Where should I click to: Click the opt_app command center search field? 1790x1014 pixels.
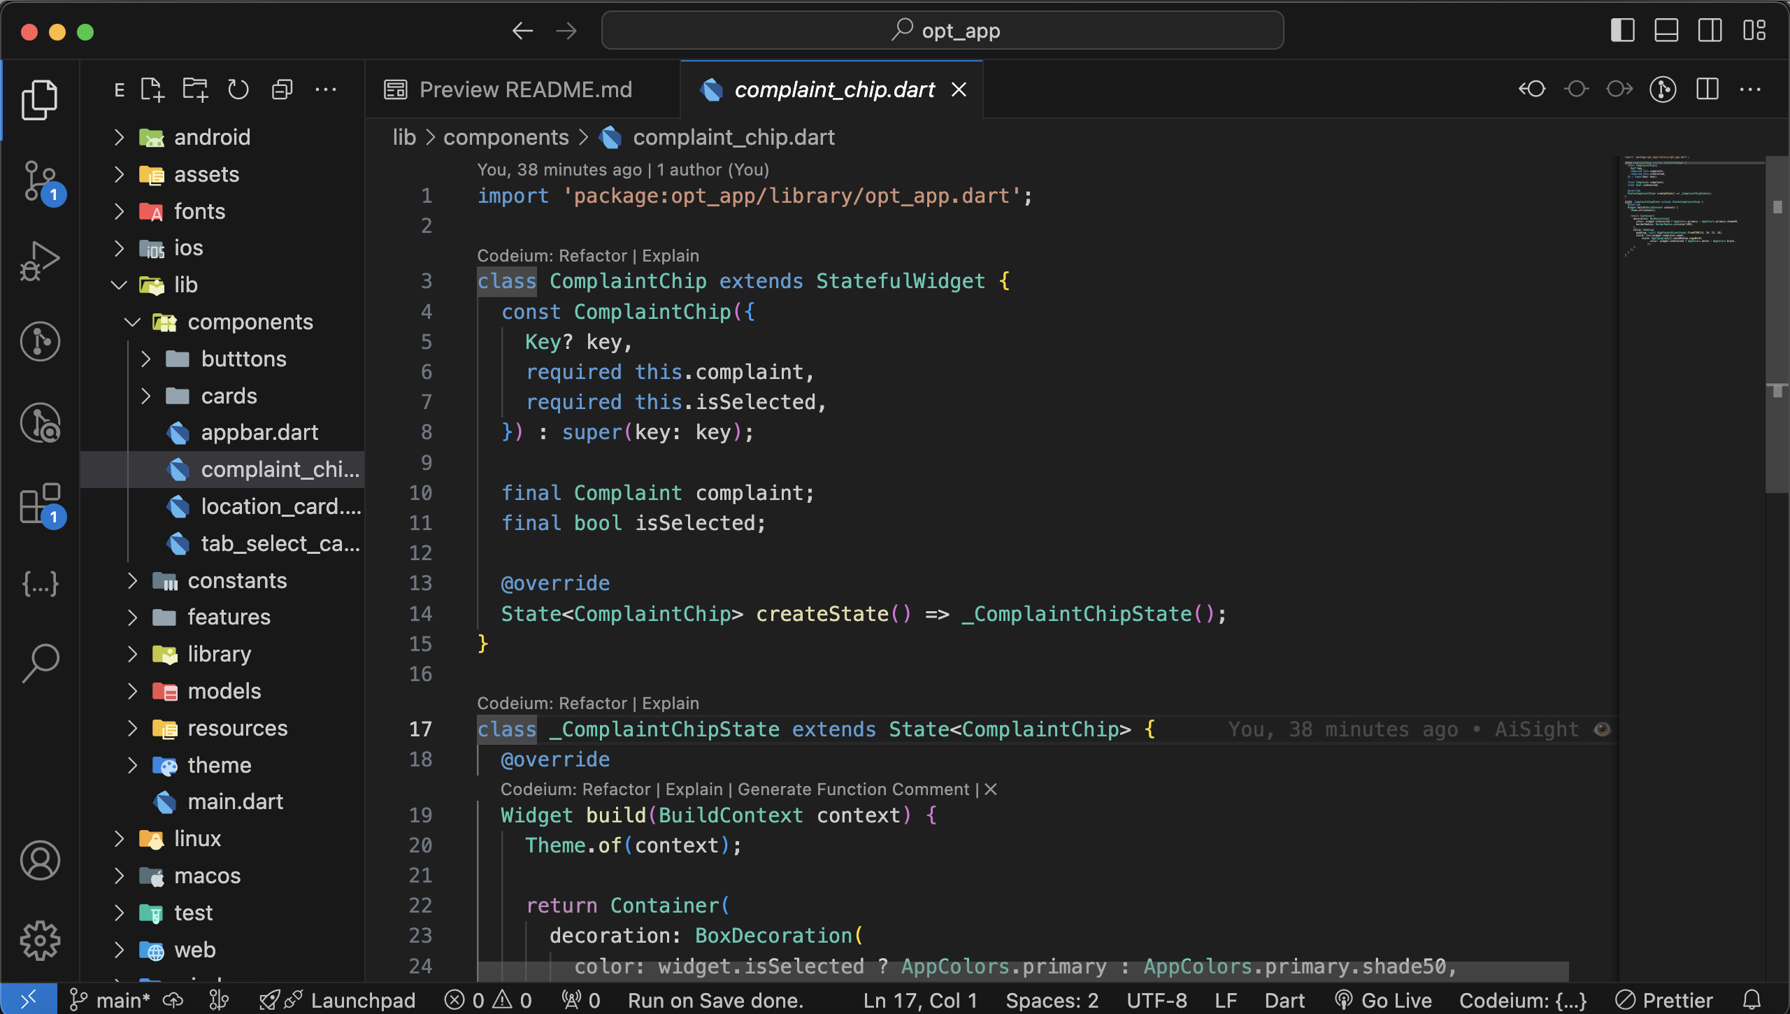click(x=942, y=31)
